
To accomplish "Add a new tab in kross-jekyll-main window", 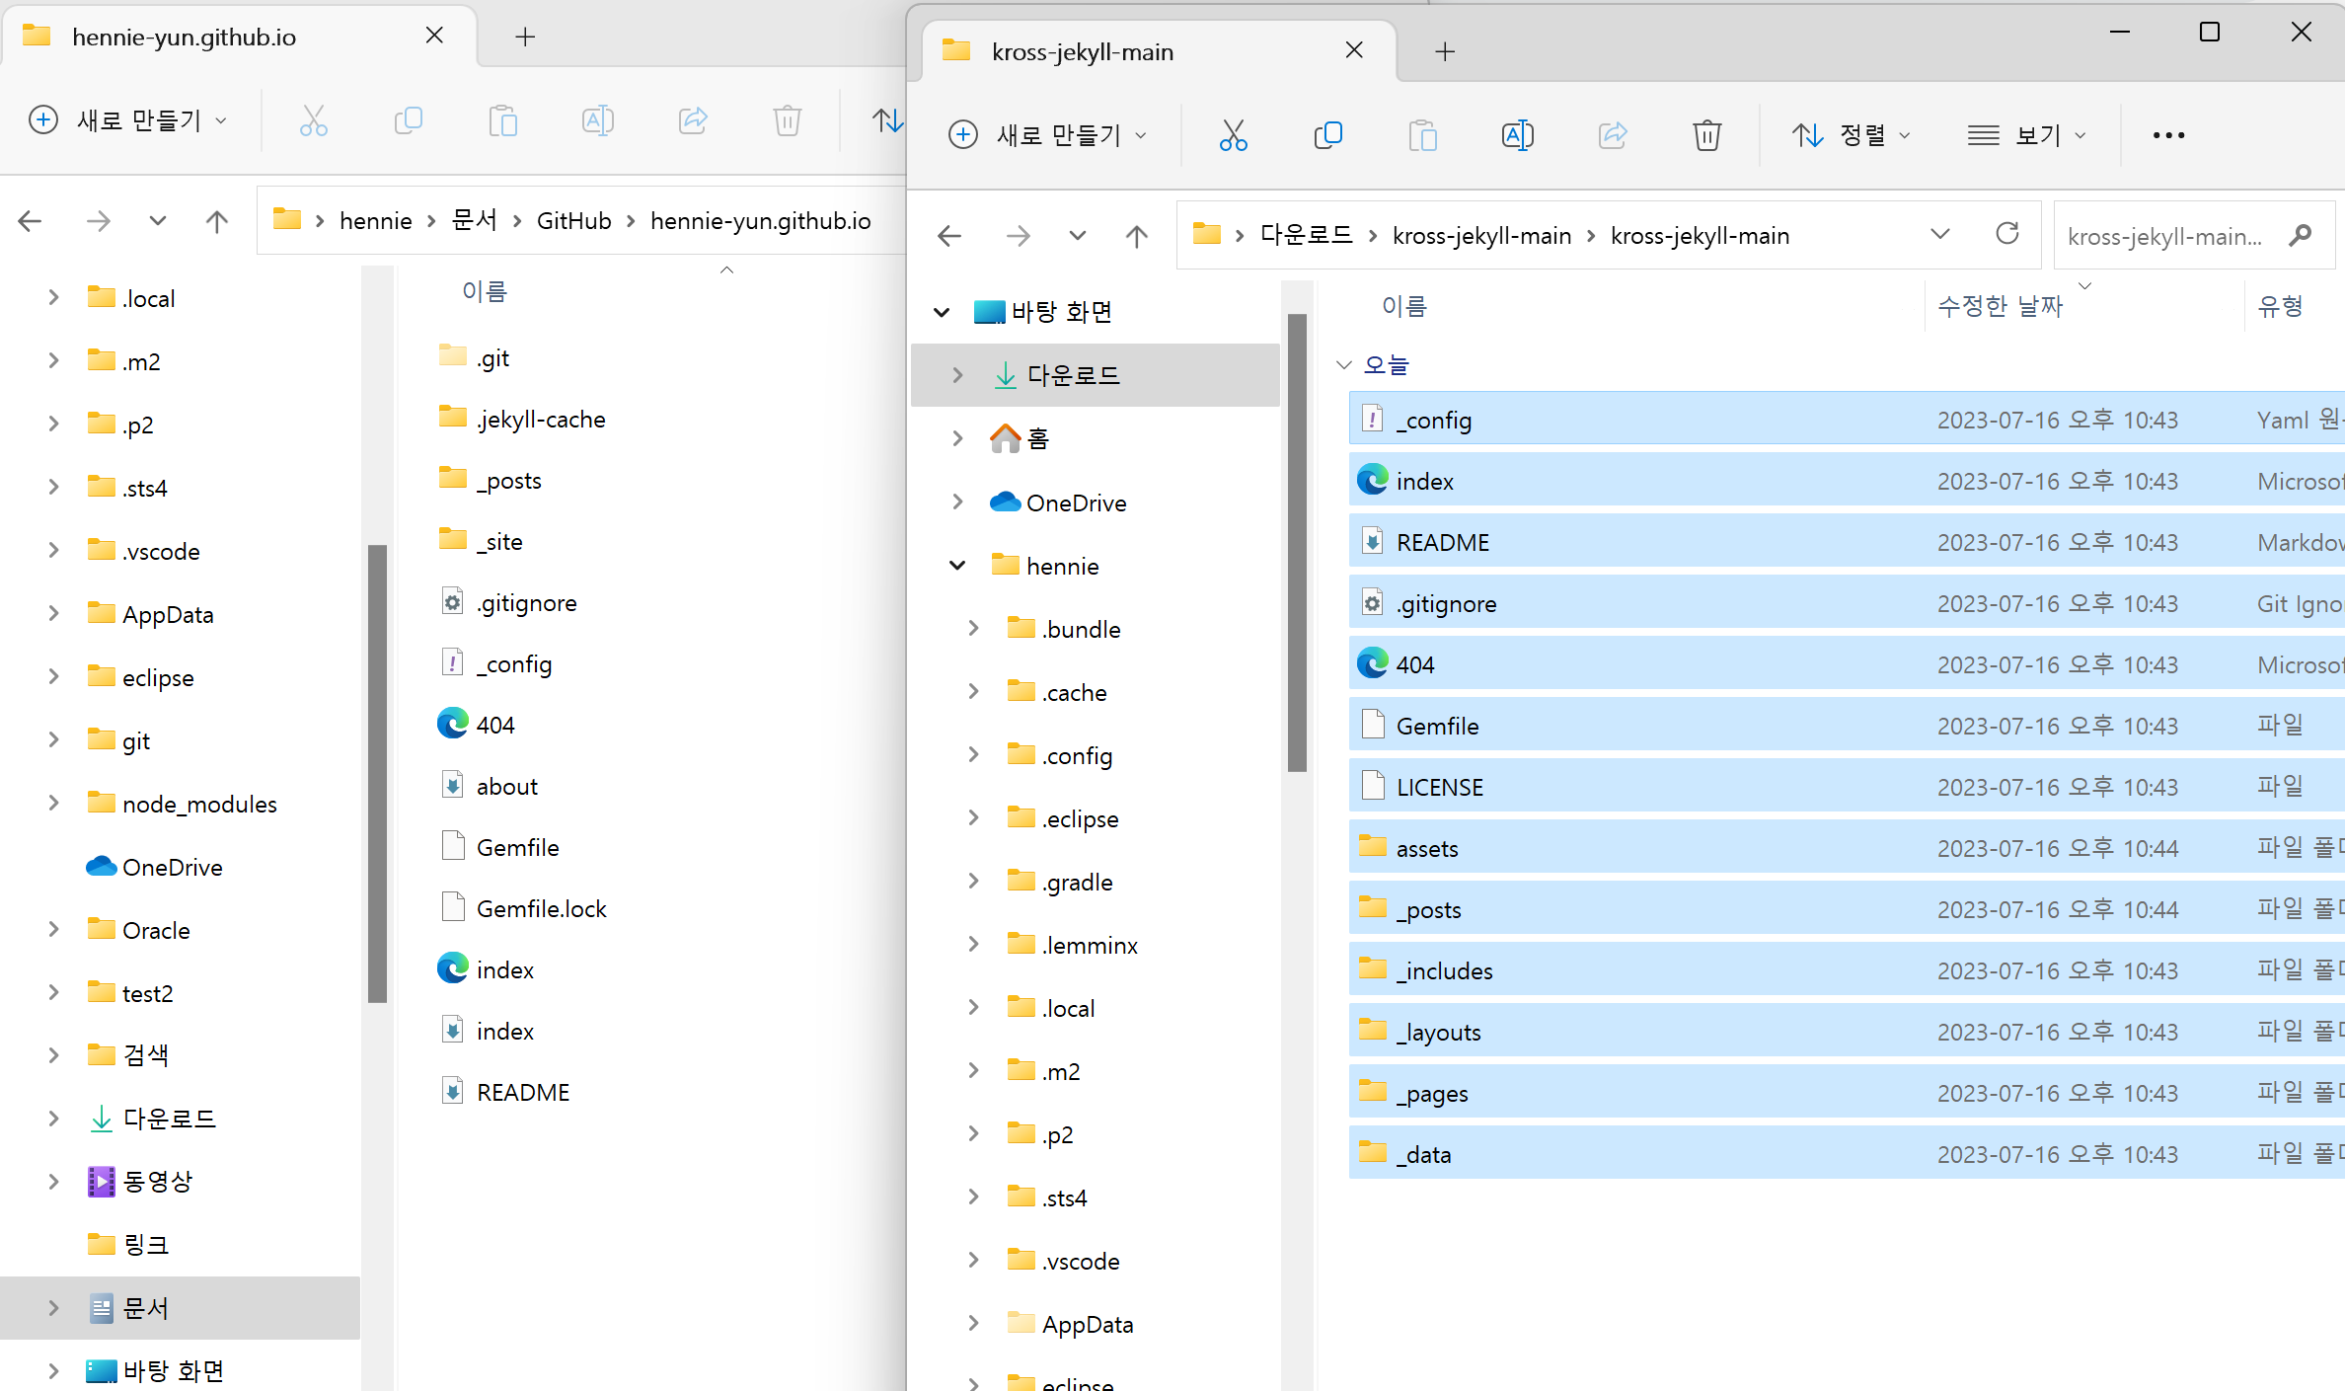I will pos(1445,51).
